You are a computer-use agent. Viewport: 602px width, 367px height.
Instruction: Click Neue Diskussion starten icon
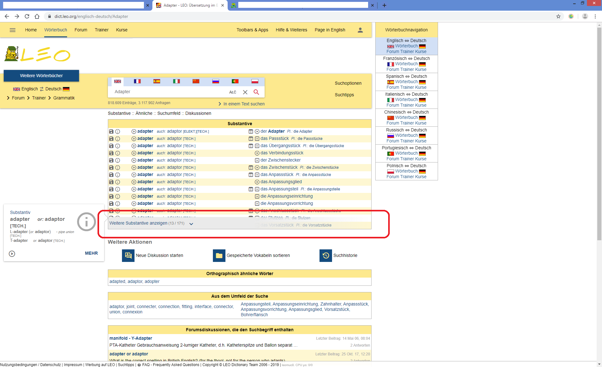click(x=128, y=255)
